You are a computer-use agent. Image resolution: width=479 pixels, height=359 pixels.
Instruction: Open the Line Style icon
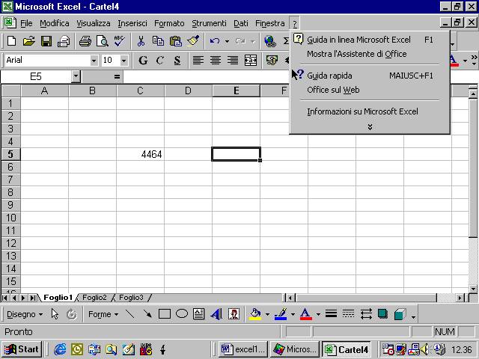(331, 314)
